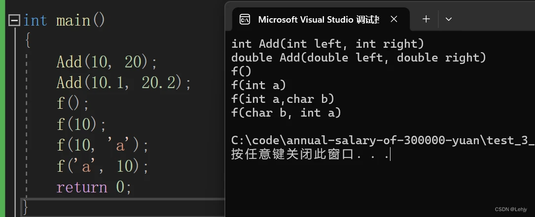The height and width of the screenshot is (217, 535).
Task: Click the C:\code\annual-salary path line
Action: (x=382, y=140)
